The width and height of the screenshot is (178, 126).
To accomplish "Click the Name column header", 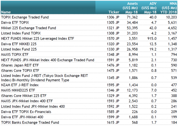I will coord(6,13).
